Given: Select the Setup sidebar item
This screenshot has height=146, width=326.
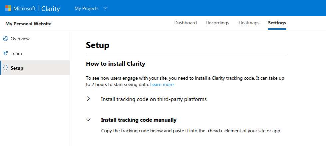Looking at the screenshot, I should [35, 68].
